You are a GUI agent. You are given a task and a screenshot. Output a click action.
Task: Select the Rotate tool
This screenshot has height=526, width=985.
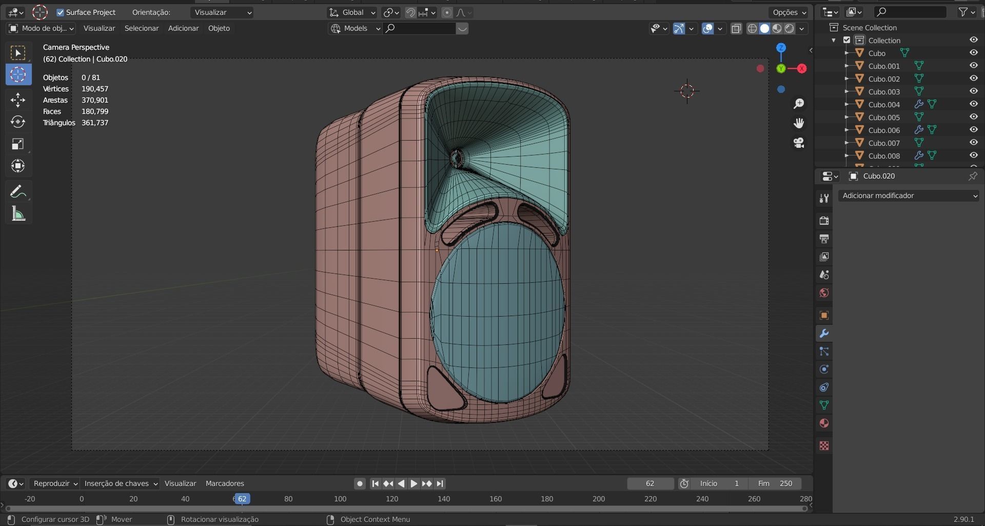[18, 122]
